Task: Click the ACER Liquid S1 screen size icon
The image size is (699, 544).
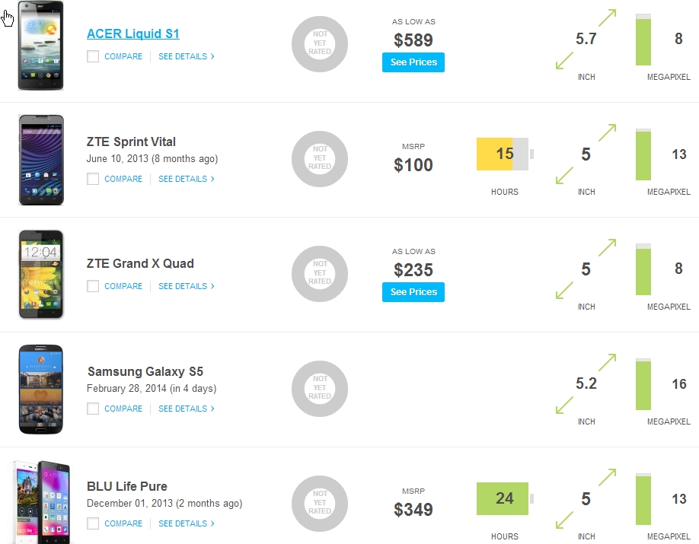Action: click(586, 40)
